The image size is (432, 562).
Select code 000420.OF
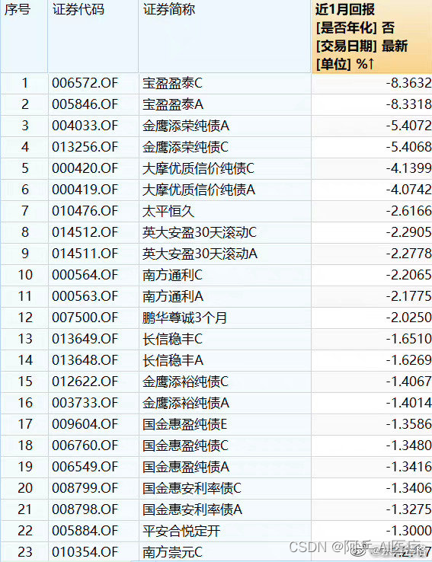click(x=85, y=168)
